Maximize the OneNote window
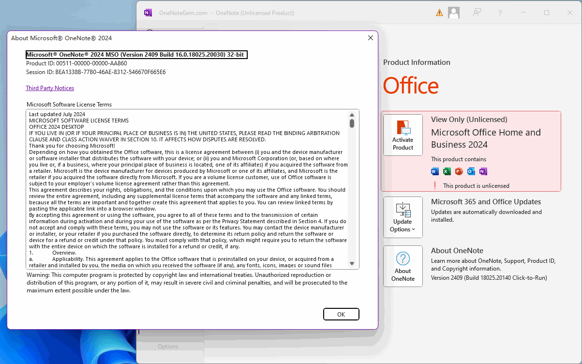Screen dimensions: 582x364 pos(547,13)
